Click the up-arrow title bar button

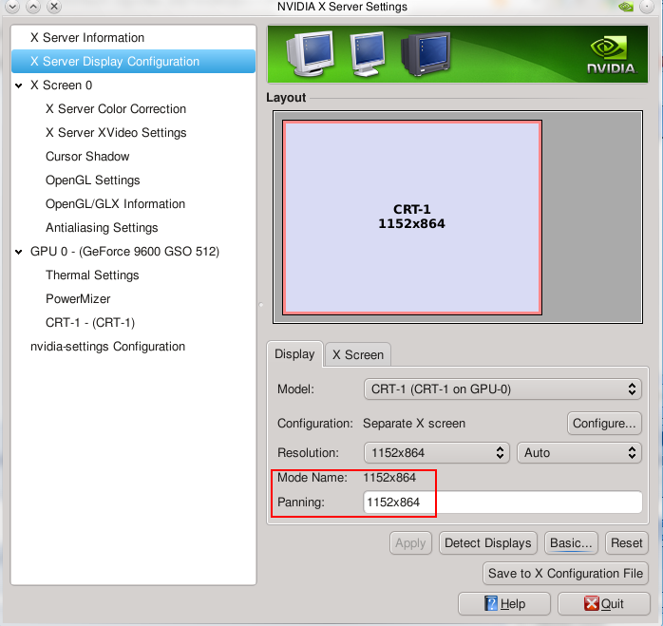(33, 7)
